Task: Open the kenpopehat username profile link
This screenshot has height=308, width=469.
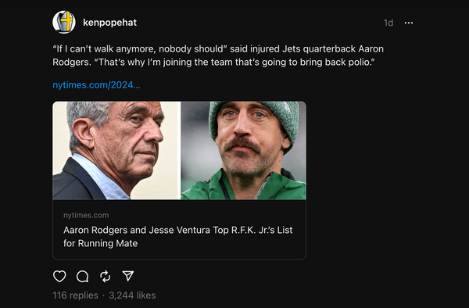Action: click(109, 23)
